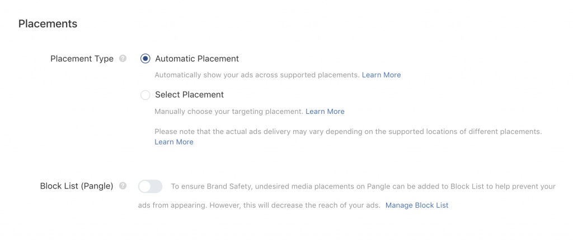Click the help icon beside Placement Type
The height and width of the screenshot is (240, 573).
123,59
